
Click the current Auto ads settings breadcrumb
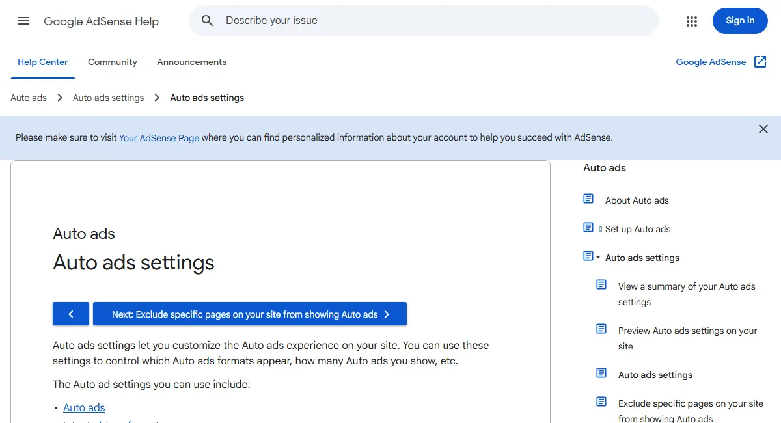point(207,98)
